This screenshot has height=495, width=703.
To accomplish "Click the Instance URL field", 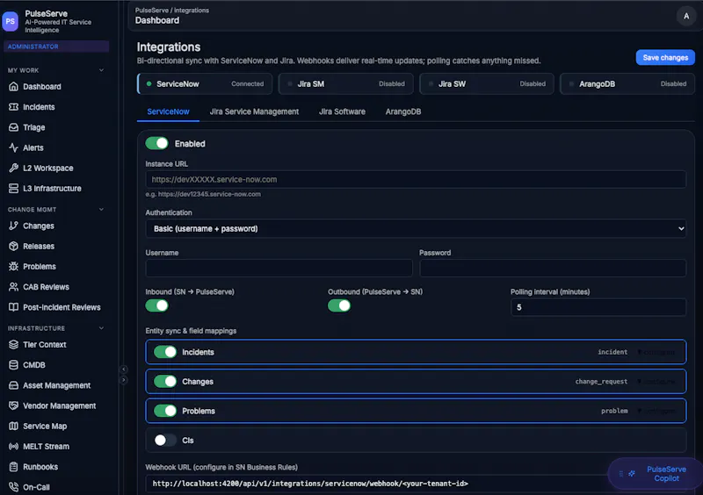I will pyautogui.click(x=416, y=179).
